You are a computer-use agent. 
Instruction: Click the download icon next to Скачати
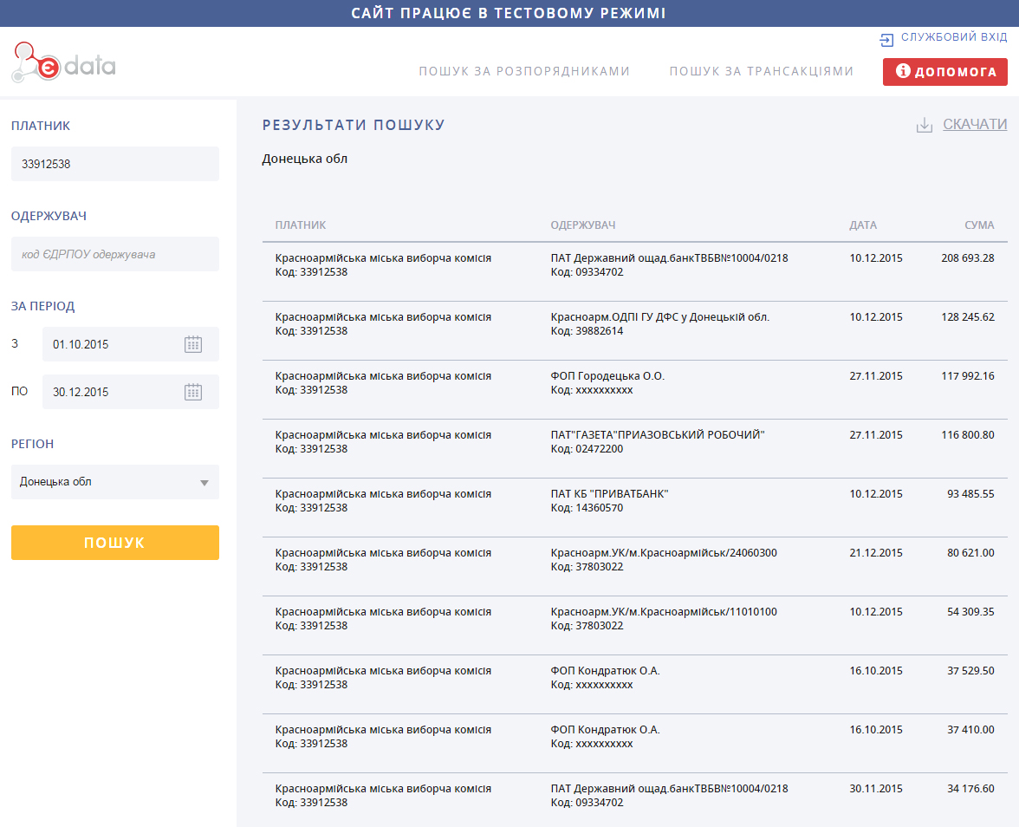[925, 125]
